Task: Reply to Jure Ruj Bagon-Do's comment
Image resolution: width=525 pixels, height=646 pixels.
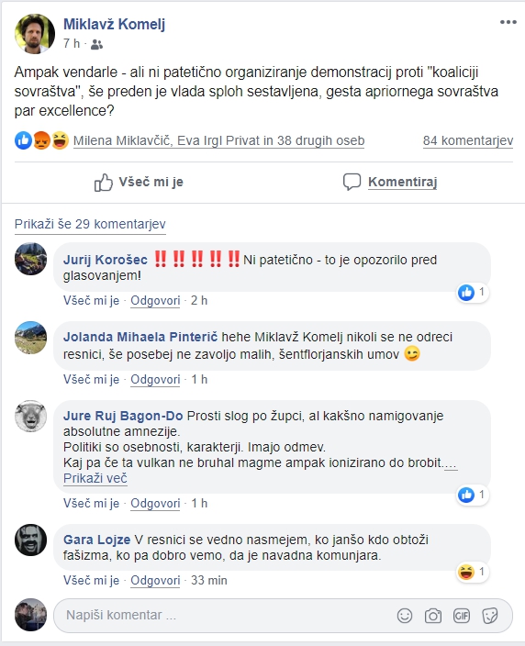Action: (155, 504)
